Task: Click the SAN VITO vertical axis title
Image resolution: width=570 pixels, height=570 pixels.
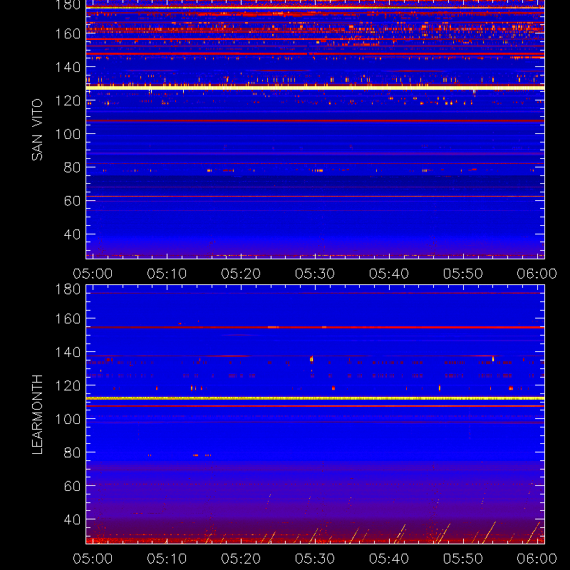Action: point(37,130)
